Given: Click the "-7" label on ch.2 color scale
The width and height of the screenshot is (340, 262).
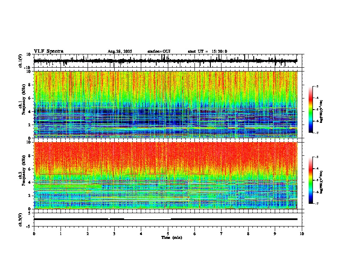Looking at the screenshot, I should (317, 204).
